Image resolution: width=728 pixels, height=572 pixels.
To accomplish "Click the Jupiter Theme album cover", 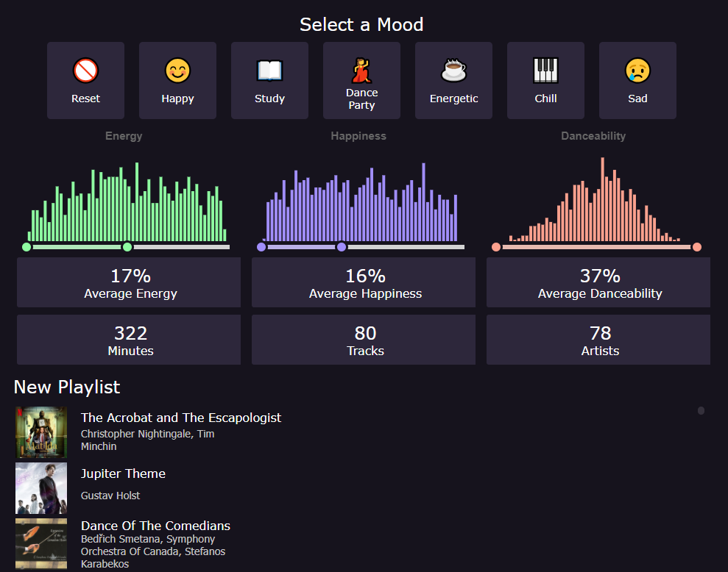I will pos(41,488).
